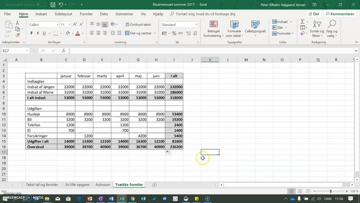Viewport: 360px width, 203px height.
Task: Click the PowerPoint icon in the taskbar
Action: click(x=90, y=198)
